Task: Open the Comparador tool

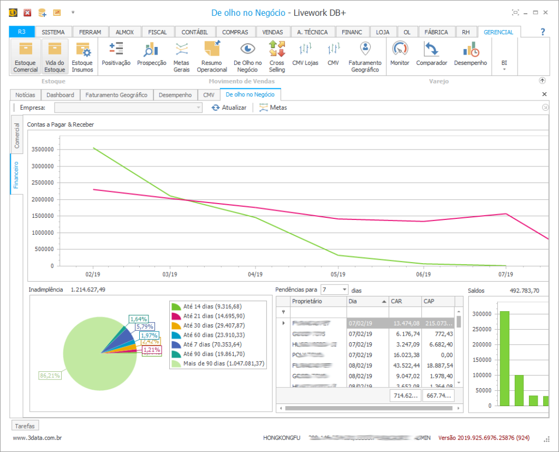Action: pos(431,55)
